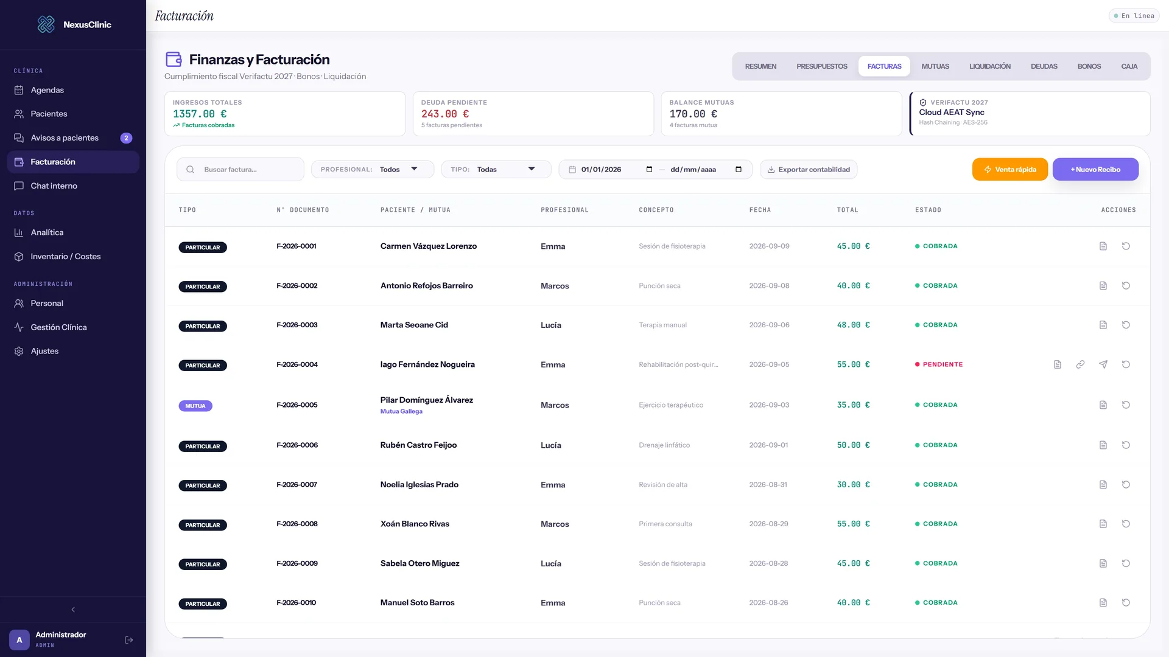Click the Nuevo Recibo button
Viewport: 1169px width, 657px height.
[1095, 170]
